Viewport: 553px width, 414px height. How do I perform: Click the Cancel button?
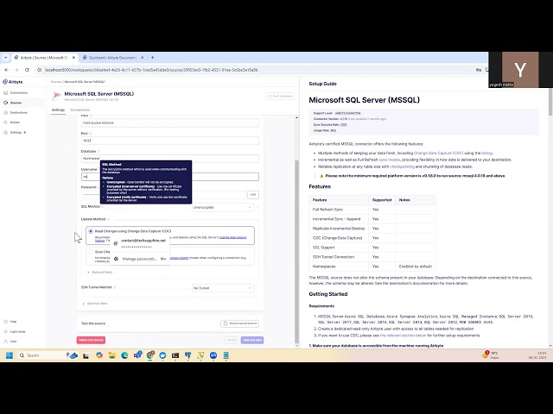click(231, 340)
